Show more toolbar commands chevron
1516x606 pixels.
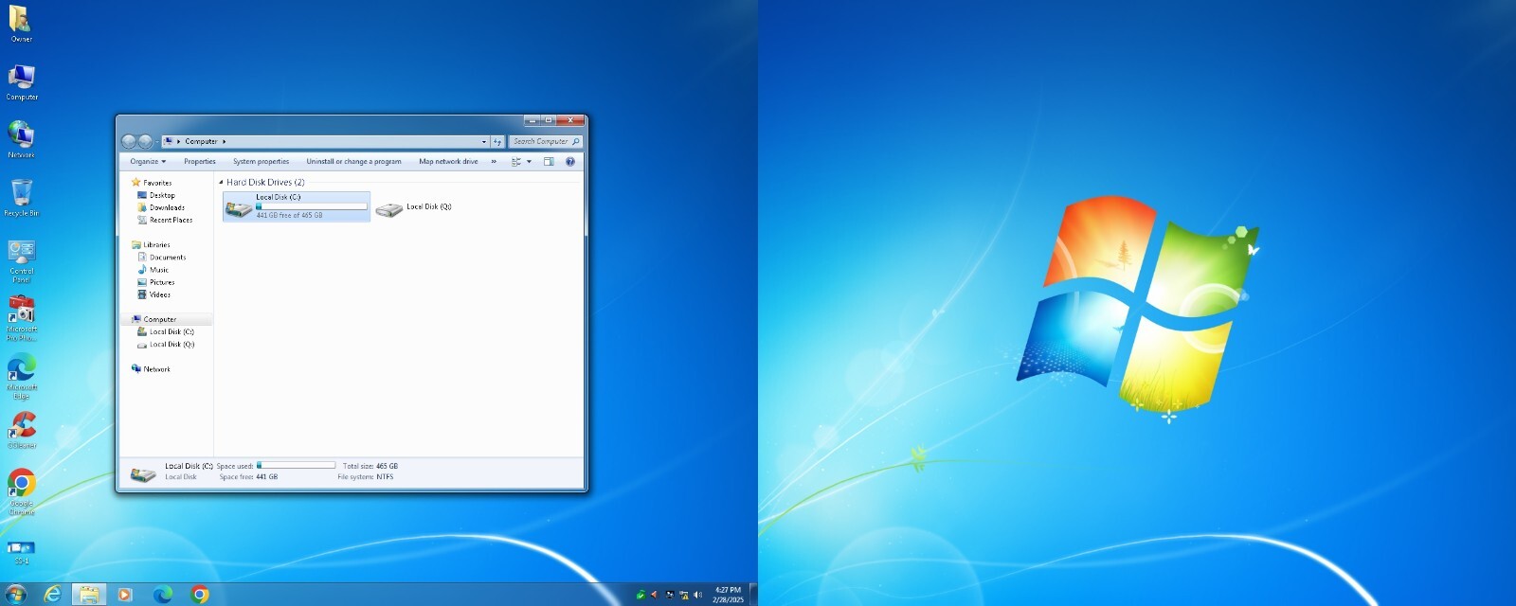click(494, 162)
